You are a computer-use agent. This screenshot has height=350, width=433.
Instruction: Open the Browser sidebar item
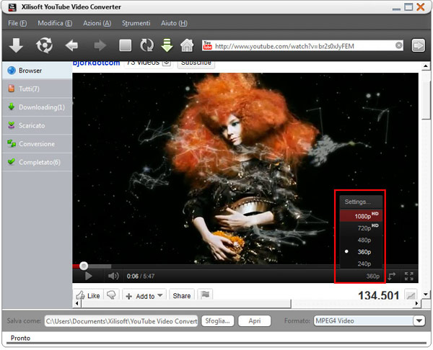click(x=37, y=71)
